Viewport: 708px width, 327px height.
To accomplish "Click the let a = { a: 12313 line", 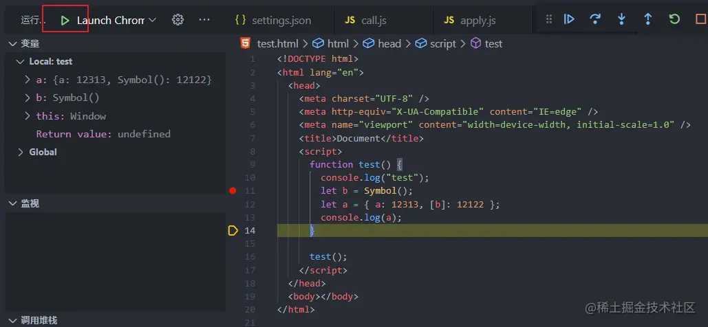I will click(410, 204).
